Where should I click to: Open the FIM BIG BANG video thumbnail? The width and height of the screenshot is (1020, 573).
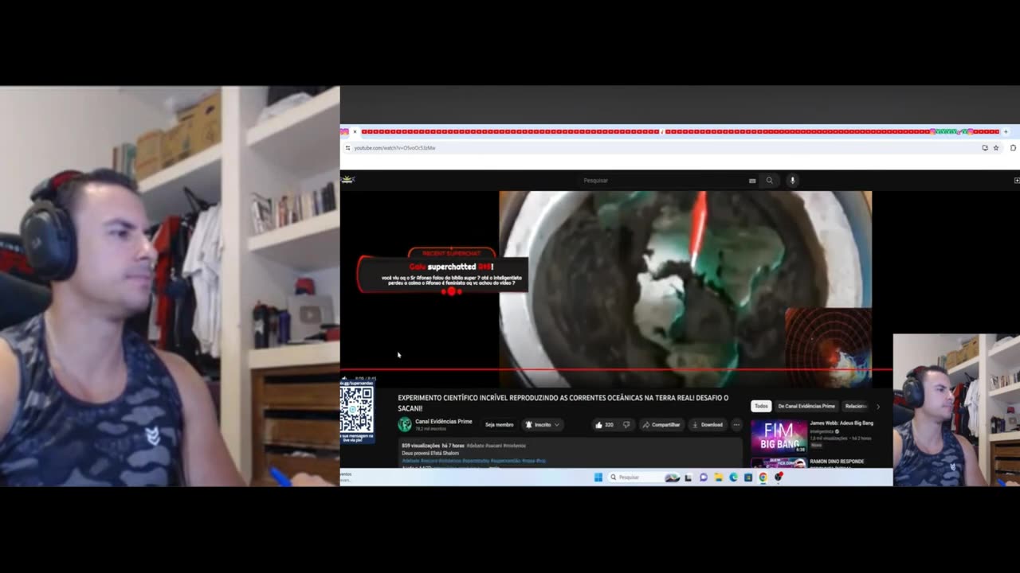(779, 436)
